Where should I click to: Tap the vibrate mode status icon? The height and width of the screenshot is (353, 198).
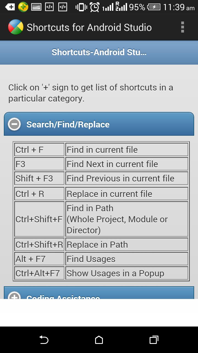(81, 7)
